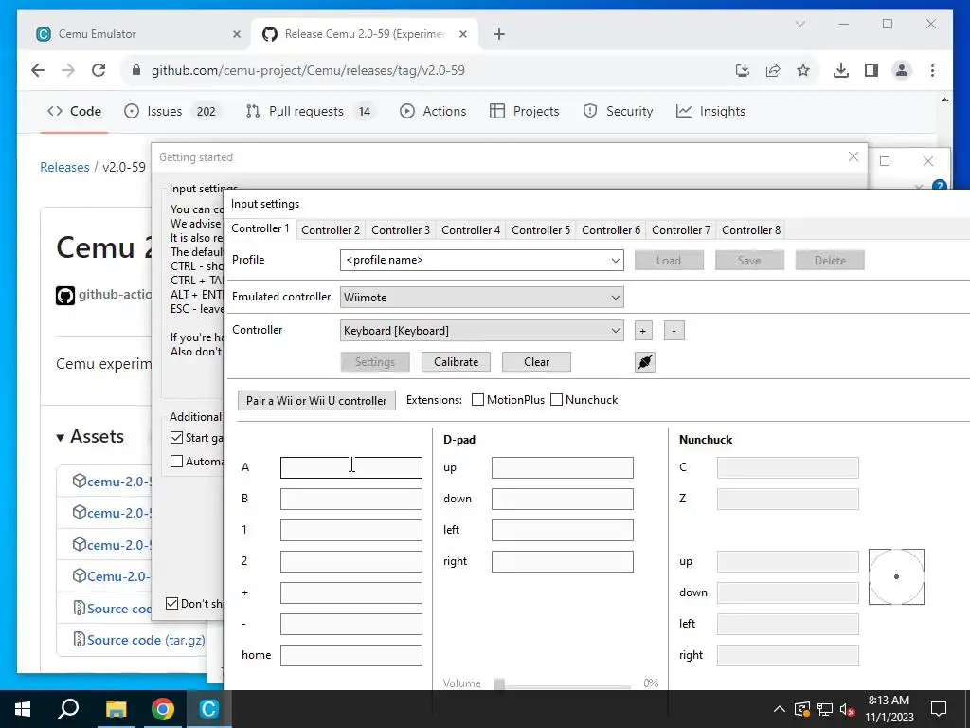The width and height of the screenshot is (970, 728).
Task: Click Chrome tab search chevron
Action: tap(799, 24)
